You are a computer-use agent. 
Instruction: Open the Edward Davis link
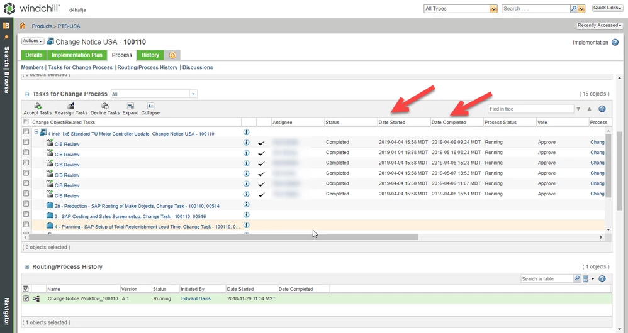[196, 298]
